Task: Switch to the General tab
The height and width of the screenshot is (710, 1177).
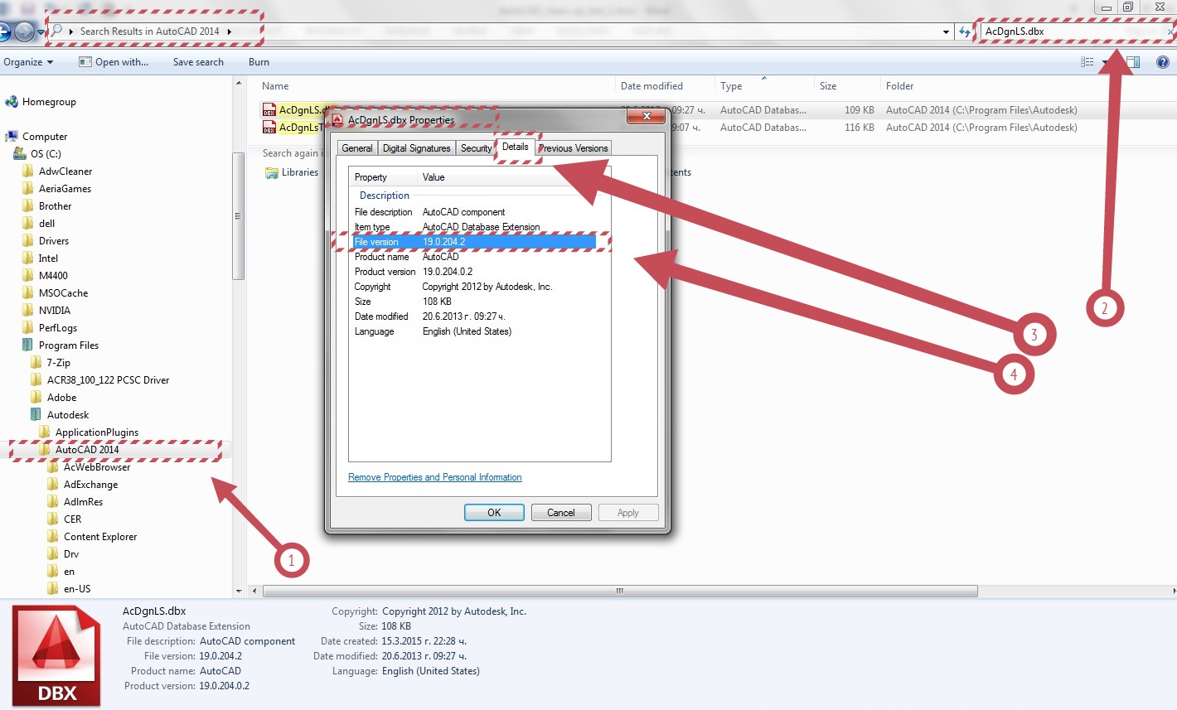Action: pos(357,148)
